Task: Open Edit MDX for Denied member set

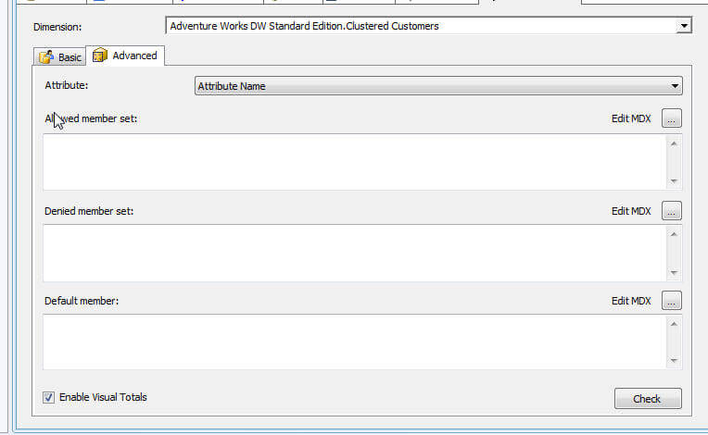Action: 672,210
